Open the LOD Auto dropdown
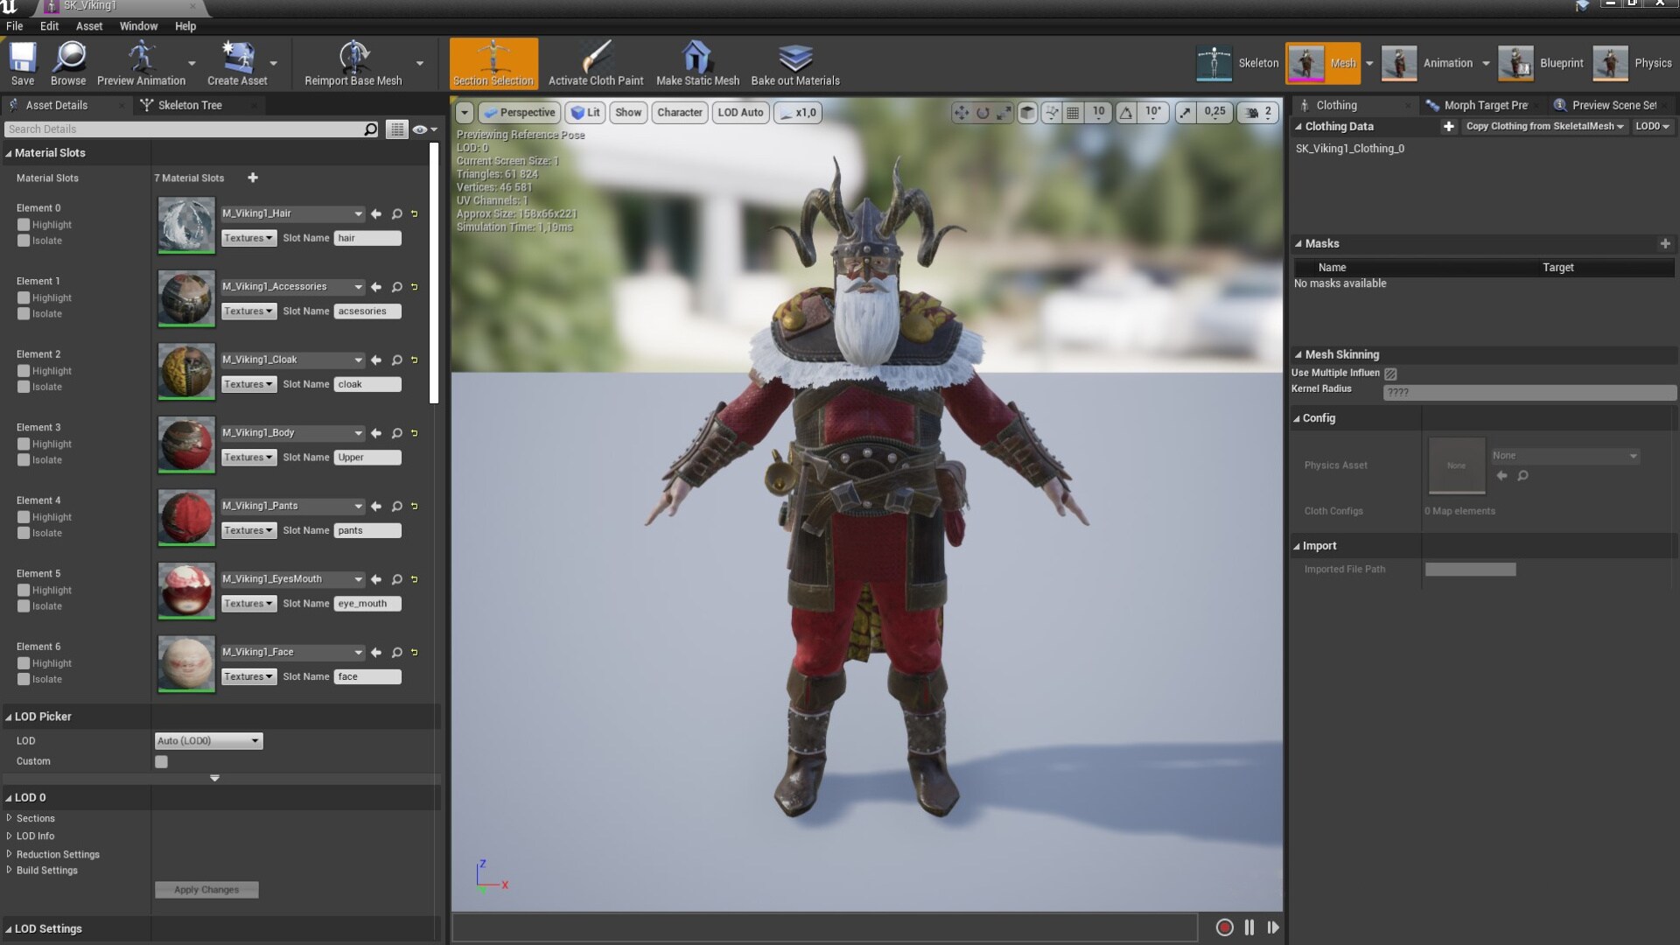 pyautogui.click(x=739, y=112)
